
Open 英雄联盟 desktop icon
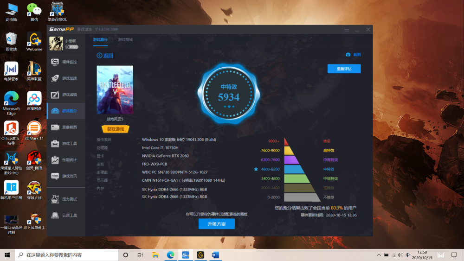[34, 71]
